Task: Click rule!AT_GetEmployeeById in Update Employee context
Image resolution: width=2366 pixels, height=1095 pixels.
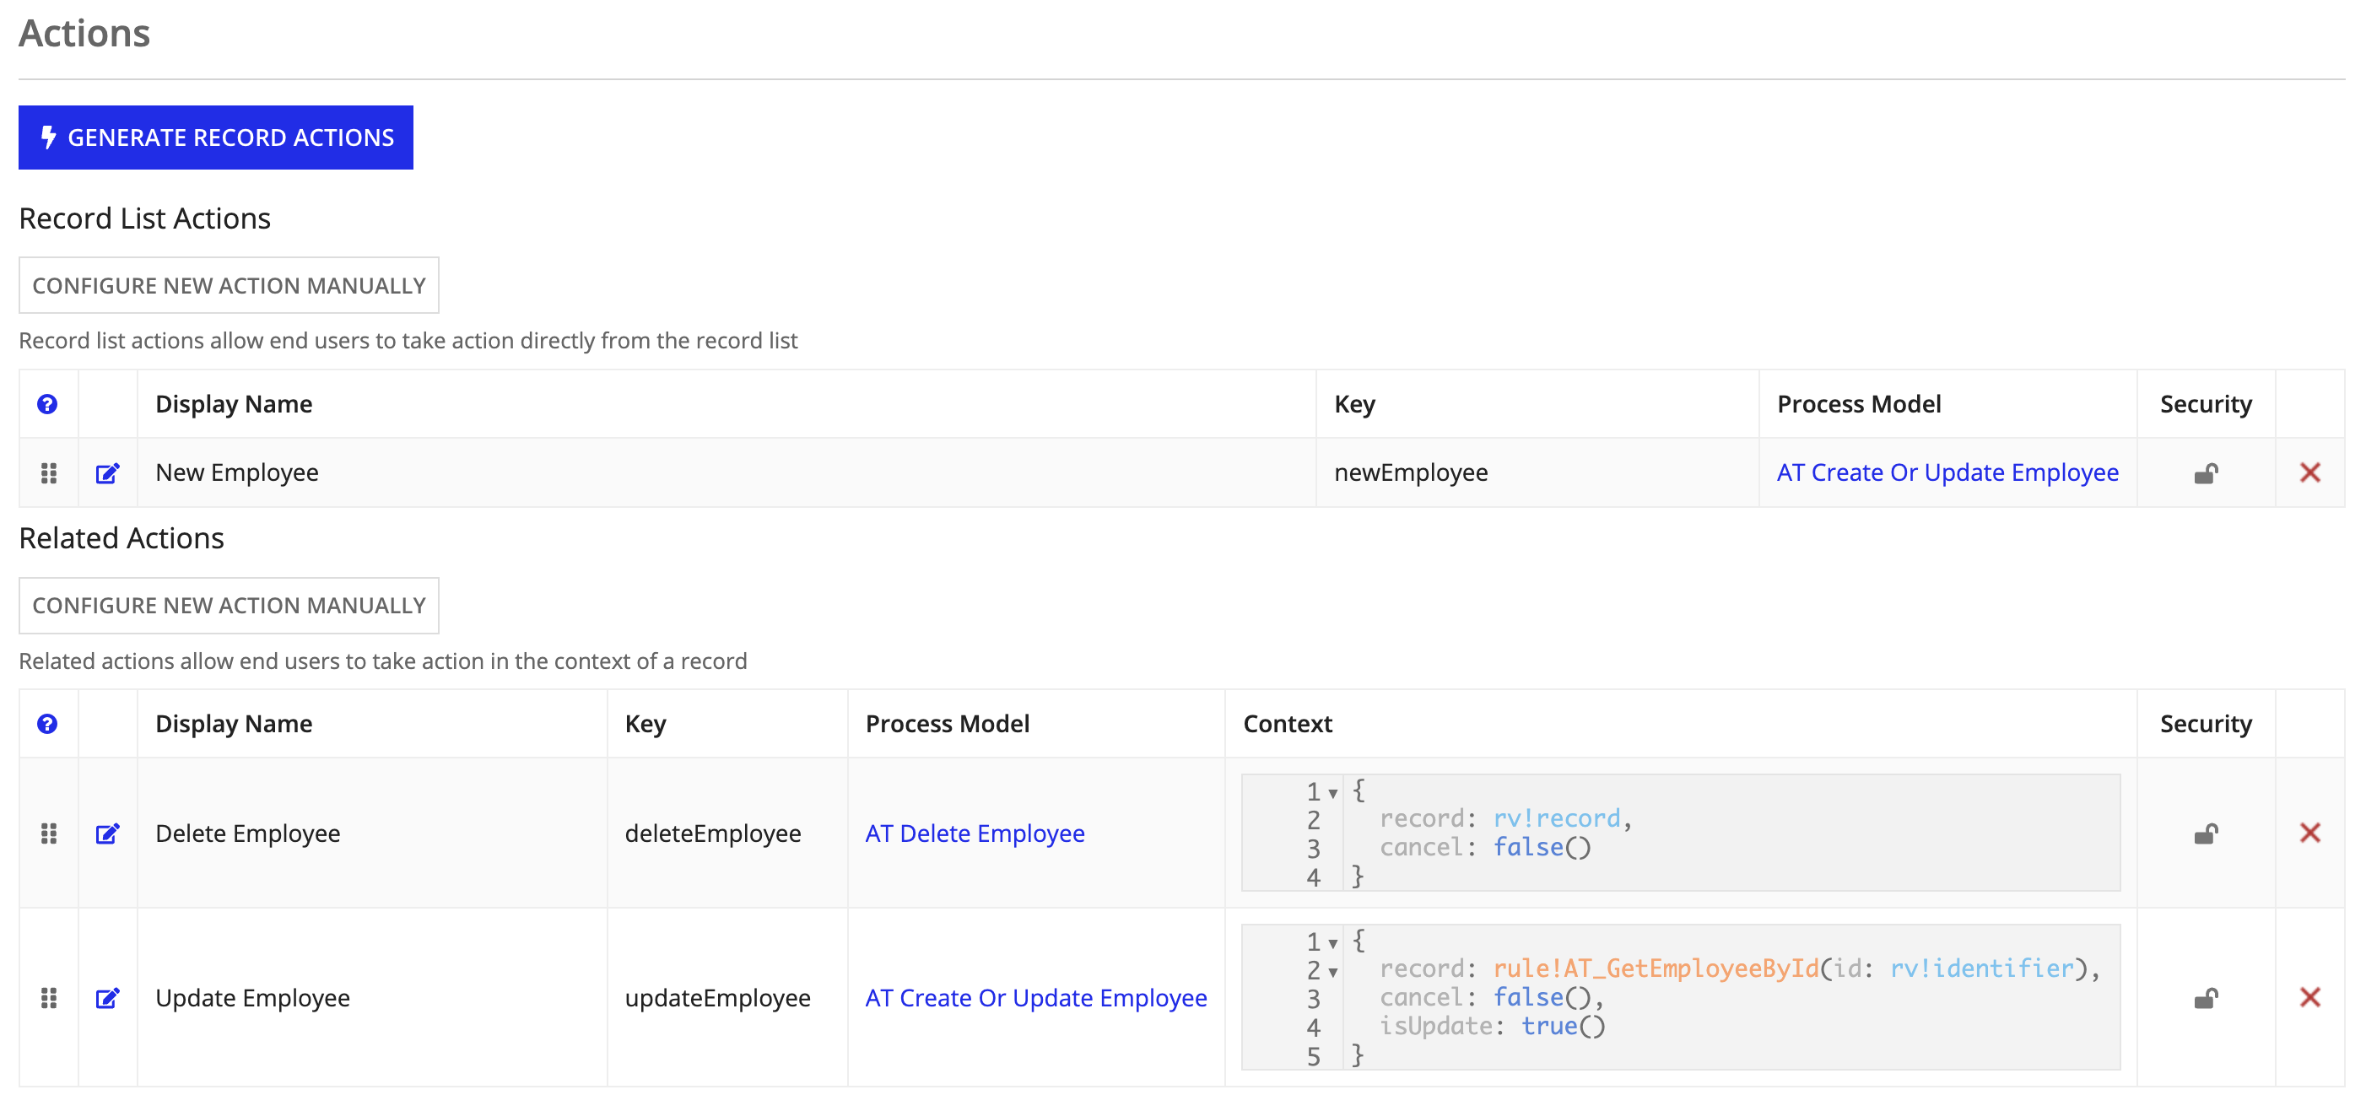Action: click(x=1655, y=968)
